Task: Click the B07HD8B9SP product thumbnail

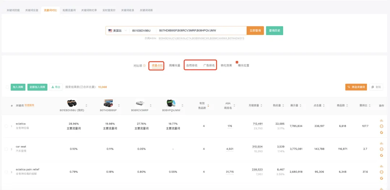Action: [108, 103]
